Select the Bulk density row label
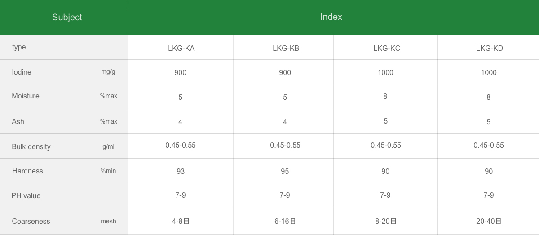This screenshot has height=235, width=539. click(31, 146)
